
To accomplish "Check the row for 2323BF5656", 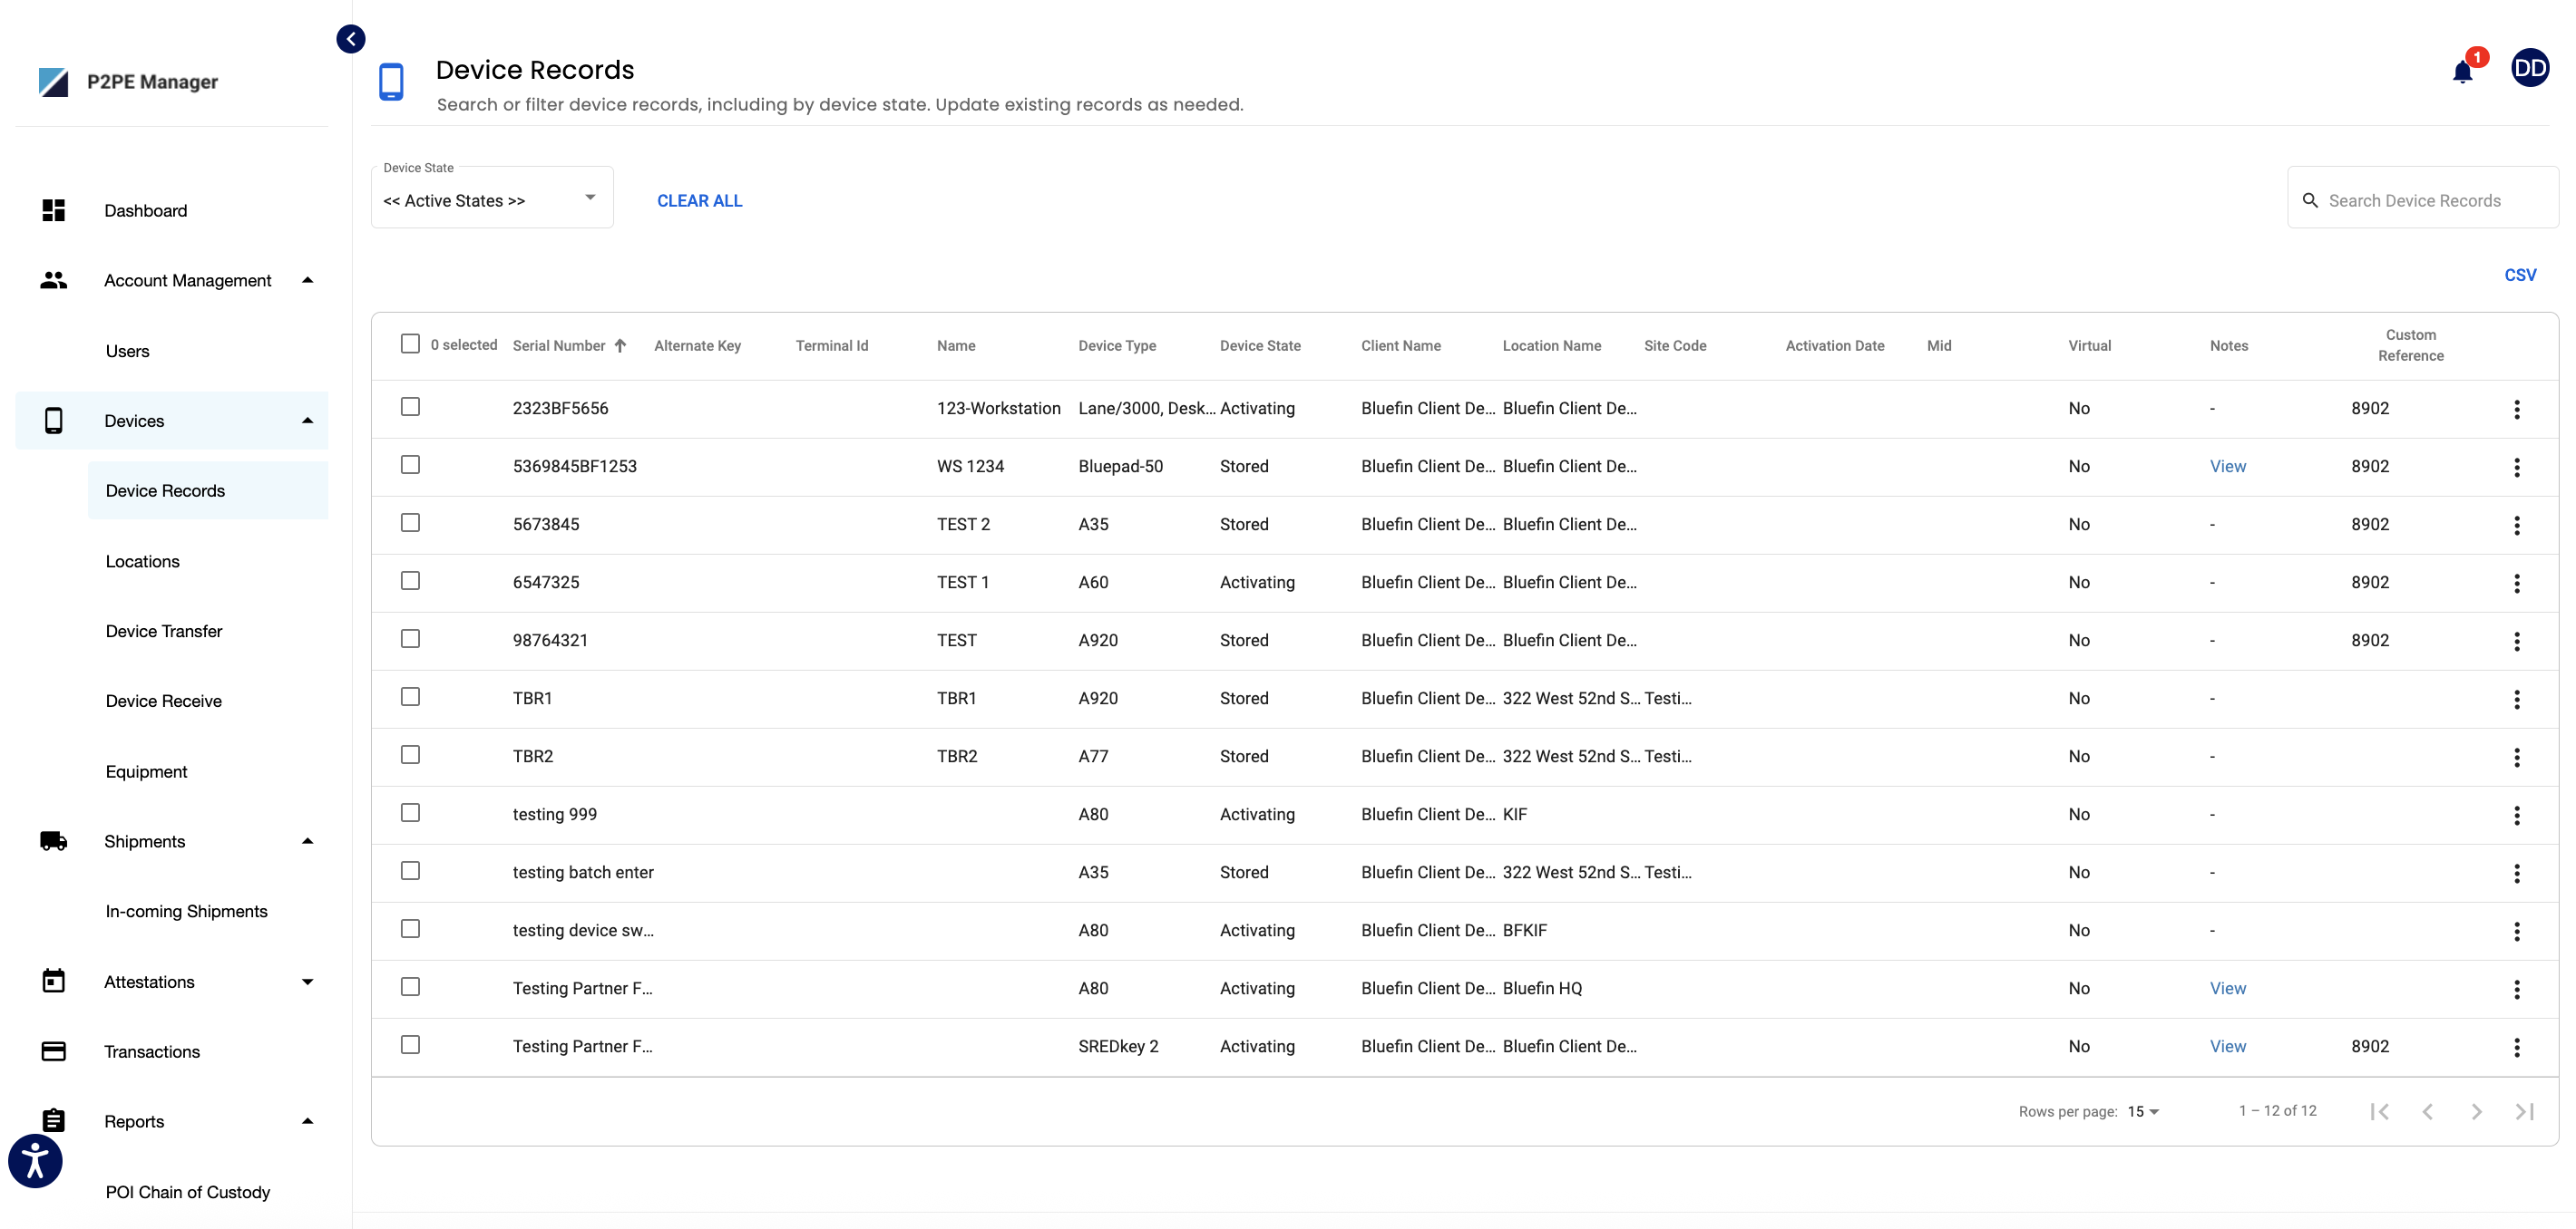I will [410, 407].
